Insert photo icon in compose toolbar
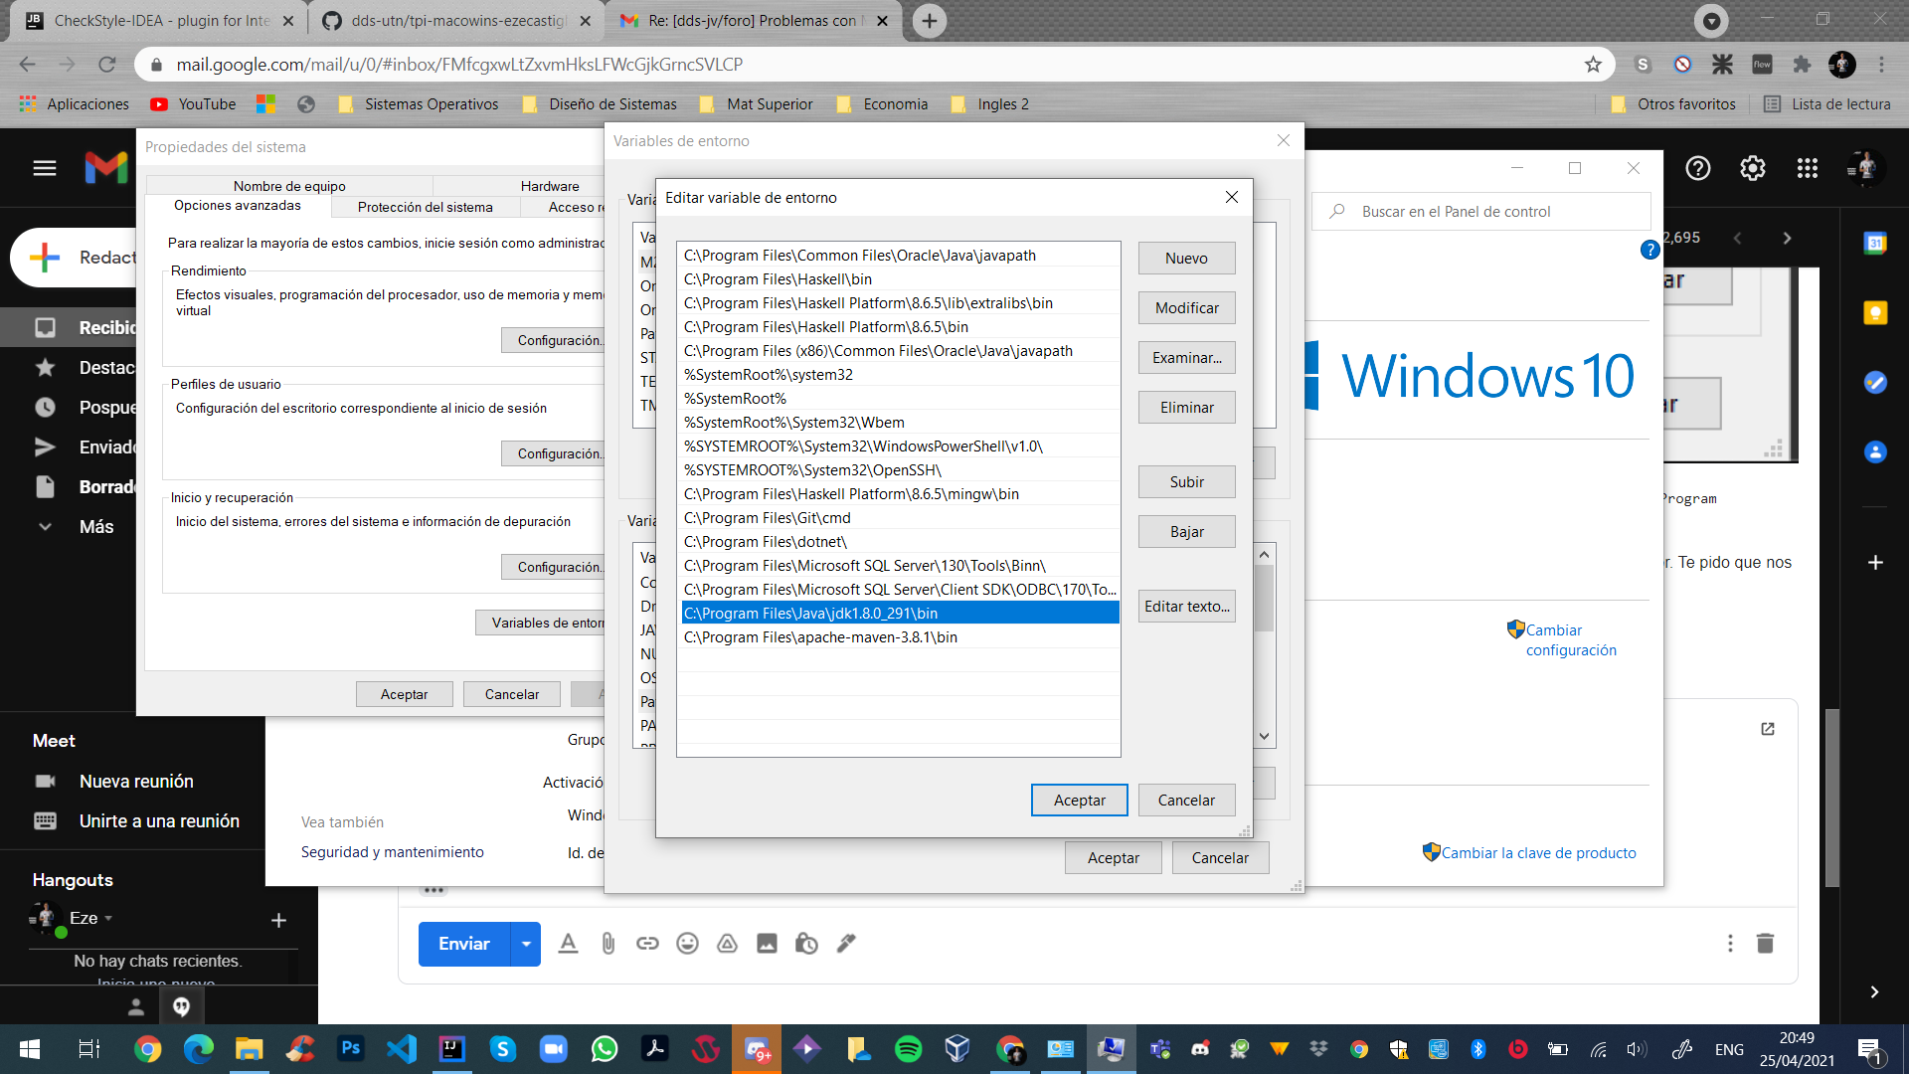Viewport: 1909px width, 1074px height. 767,944
